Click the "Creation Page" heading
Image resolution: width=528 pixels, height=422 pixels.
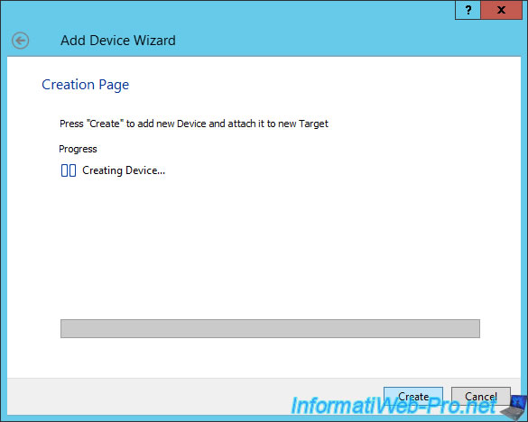coord(85,85)
